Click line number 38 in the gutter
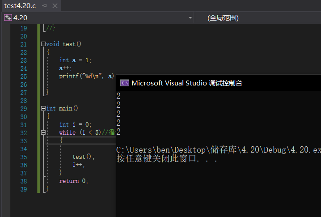This screenshot has height=217, width=321. [24, 181]
